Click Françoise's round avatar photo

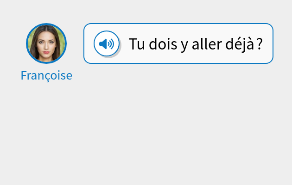pyautogui.click(x=46, y=43)
